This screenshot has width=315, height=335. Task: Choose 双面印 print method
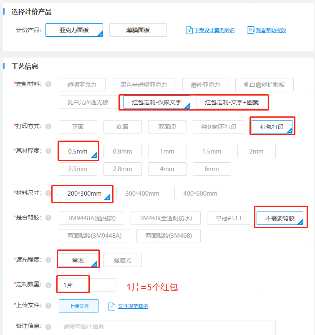click(x=167, y=127)
